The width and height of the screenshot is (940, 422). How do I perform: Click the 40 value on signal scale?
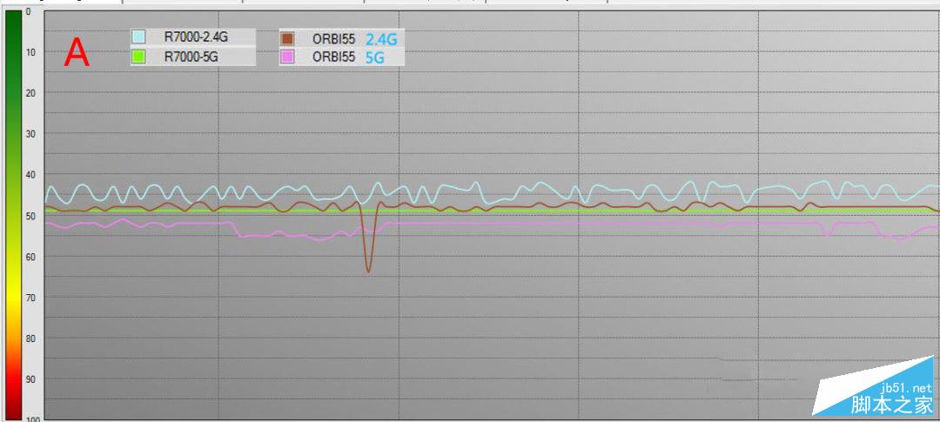pyautogui.click(x=31, y=174)
